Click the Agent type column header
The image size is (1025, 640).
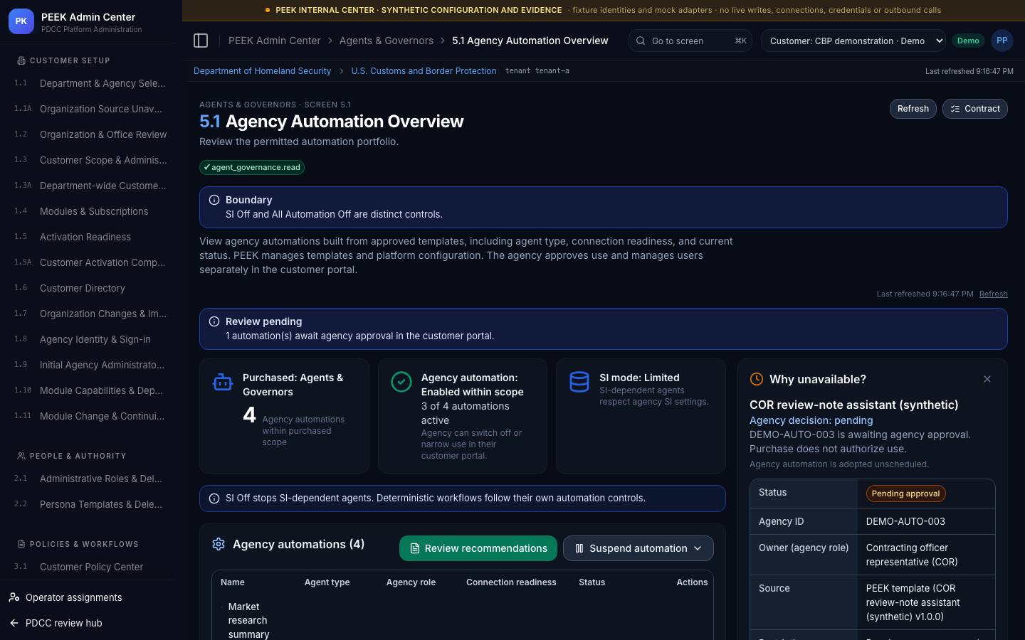click(327, 582)
